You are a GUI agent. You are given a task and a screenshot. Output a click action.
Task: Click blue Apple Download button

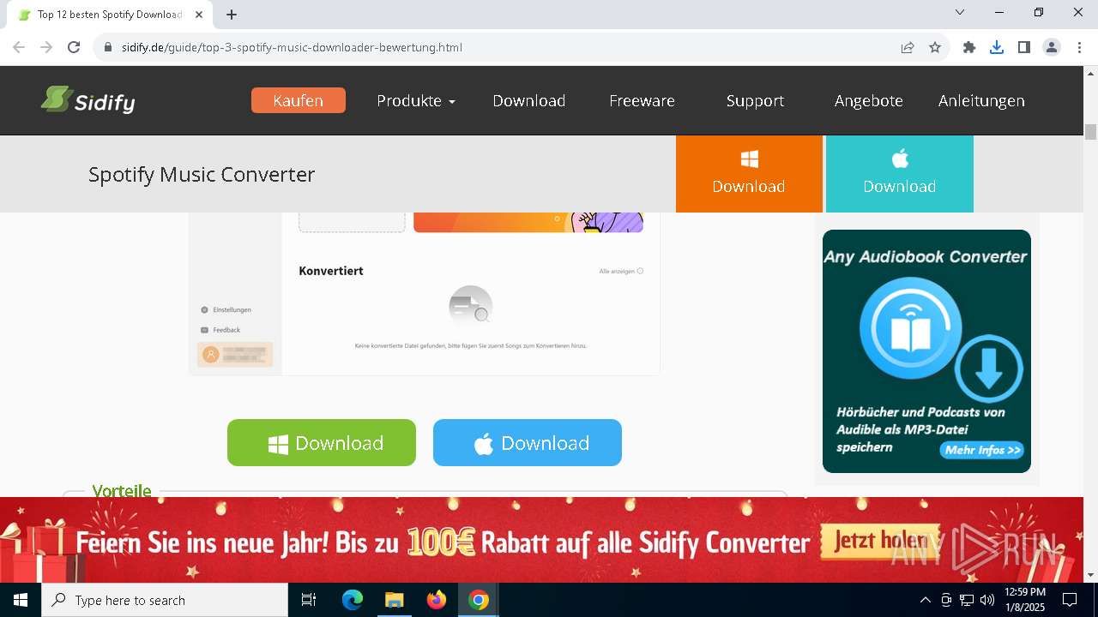(528, 443)
